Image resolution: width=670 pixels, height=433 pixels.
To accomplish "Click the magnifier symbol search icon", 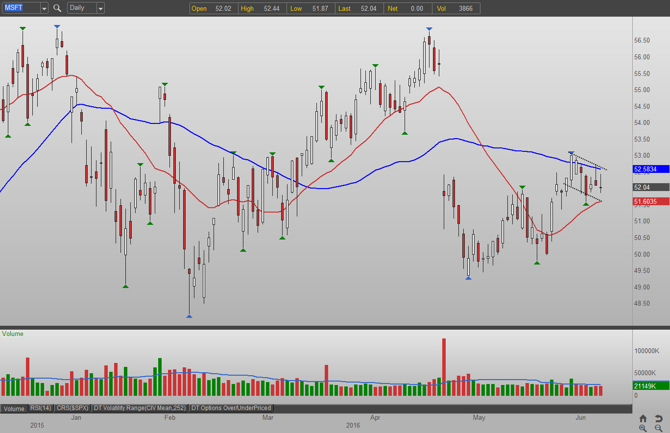I will click(x=57, y=8).
